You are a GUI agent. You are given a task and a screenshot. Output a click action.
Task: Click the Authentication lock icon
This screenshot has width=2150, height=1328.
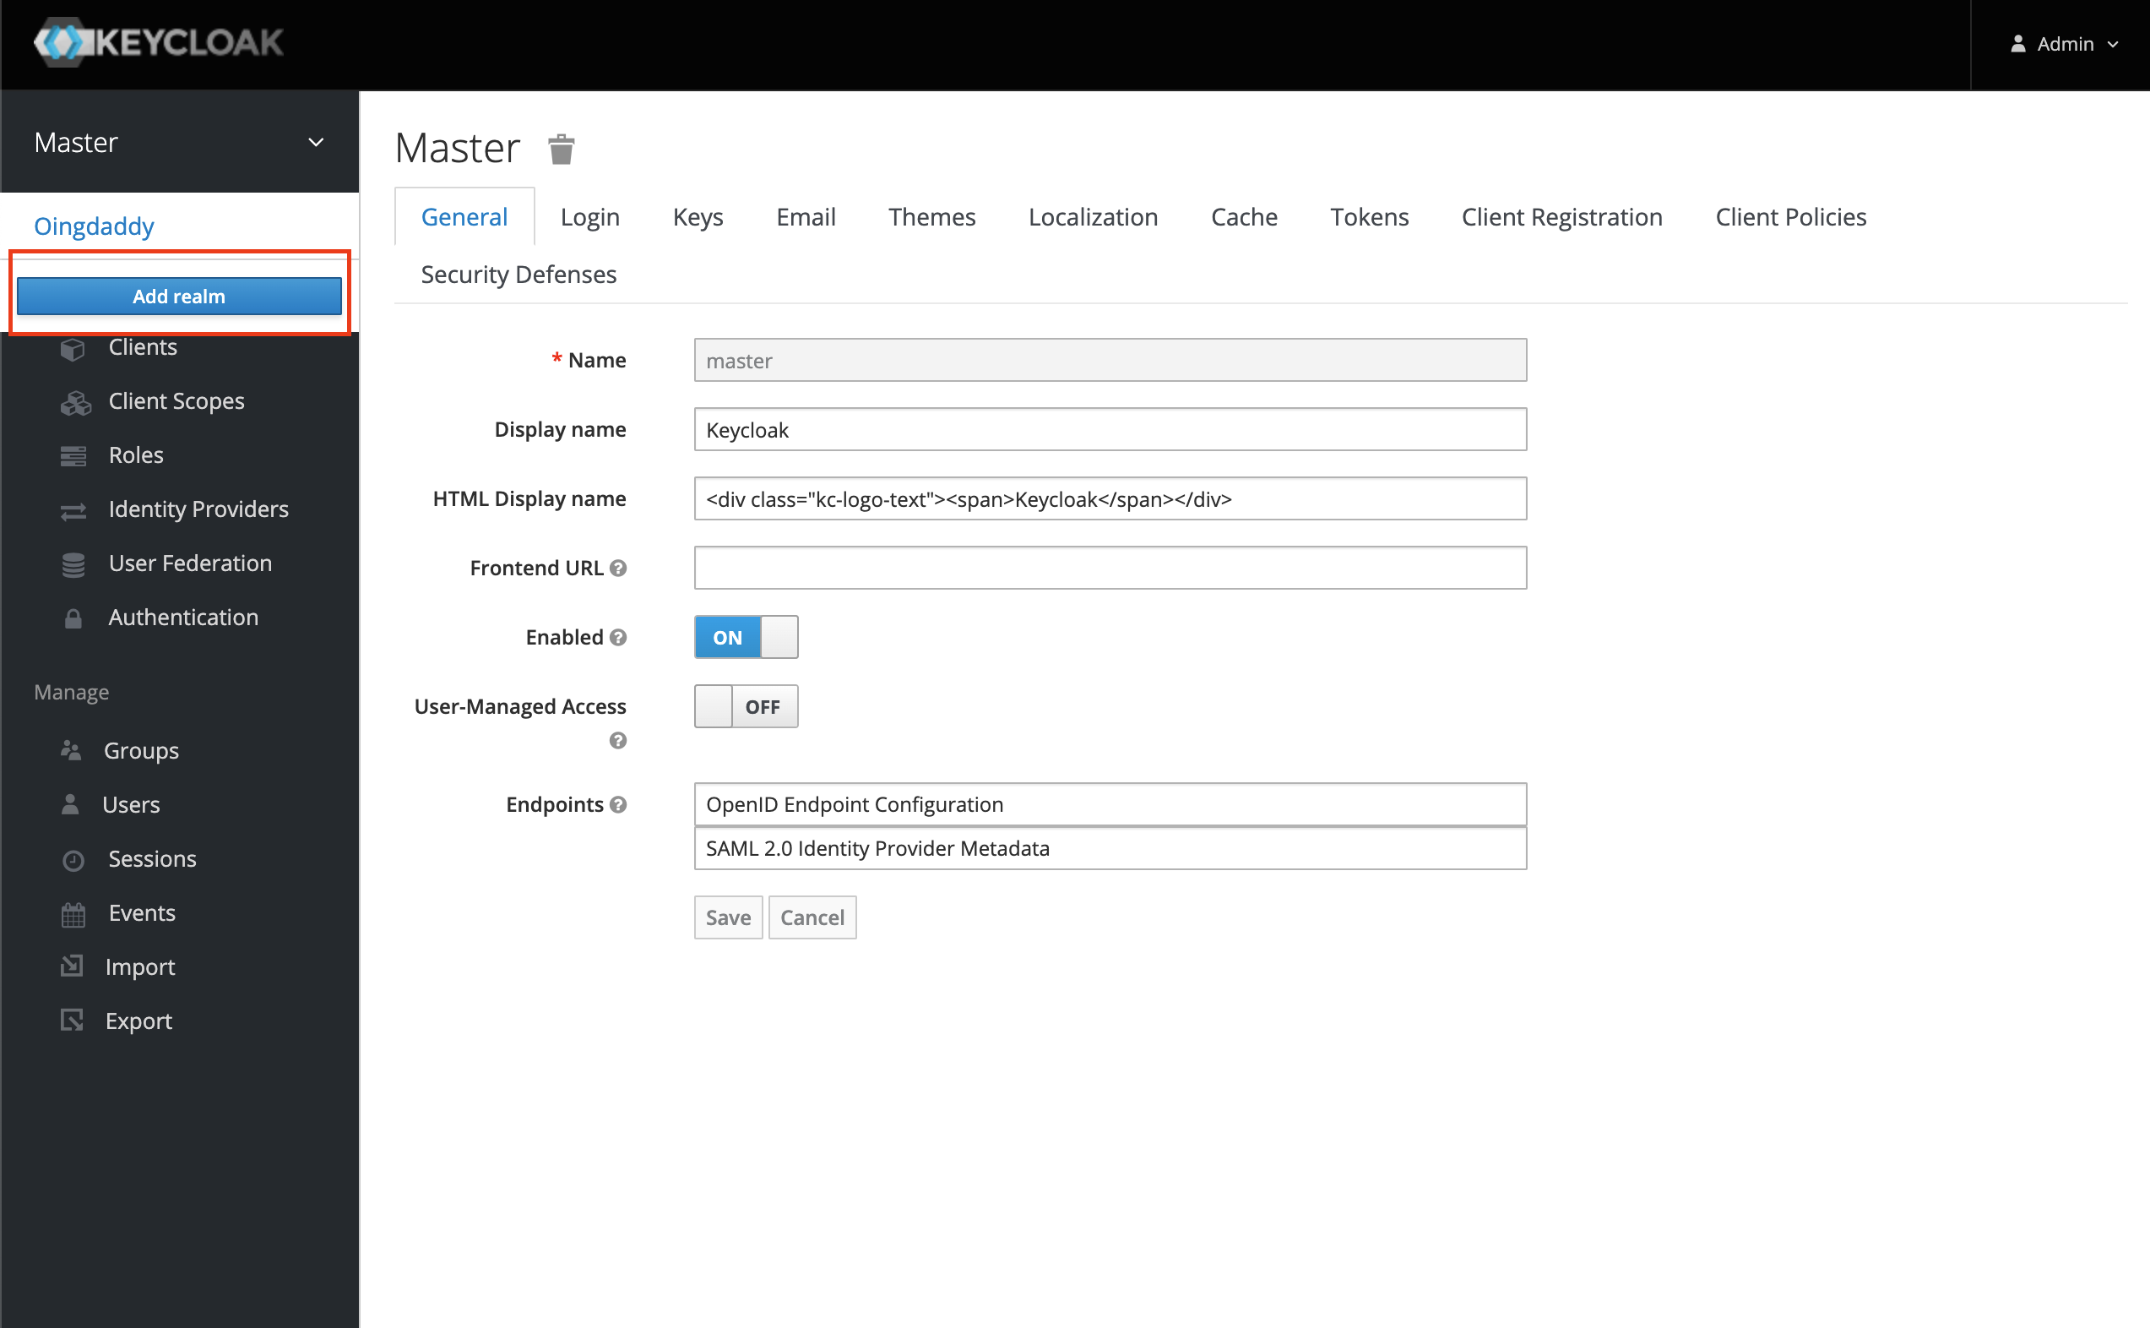click(x=73, y=618)
